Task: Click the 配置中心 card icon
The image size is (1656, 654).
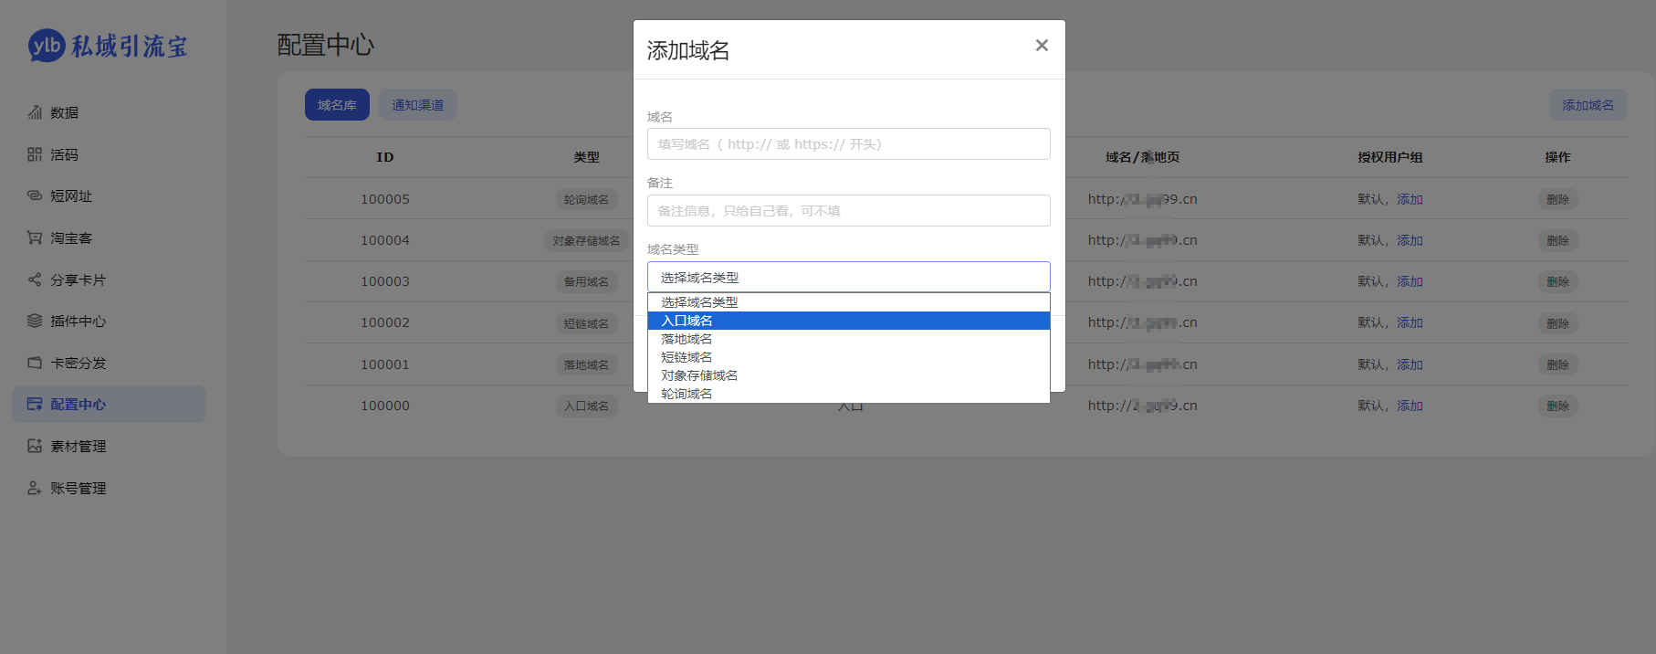Action: (x=35, y=404)
